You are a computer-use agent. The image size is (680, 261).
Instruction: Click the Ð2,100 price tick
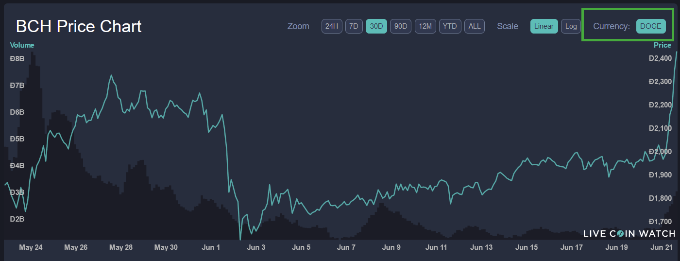tap(660, 128)
